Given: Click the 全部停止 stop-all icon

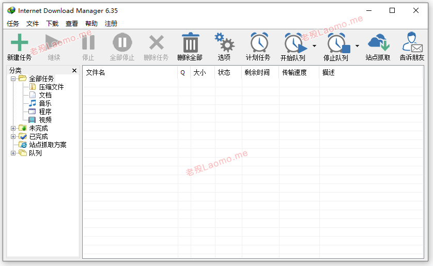Looking at the screenshot, I should (122, 42).
